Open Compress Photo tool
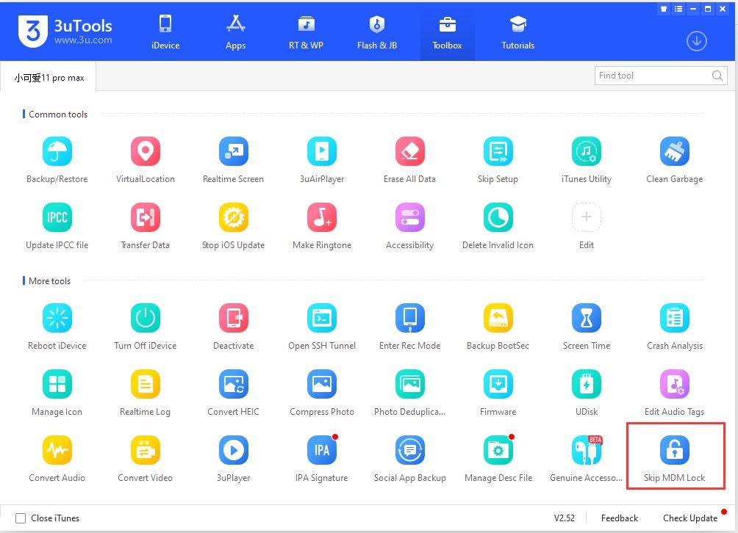The image size is (738, 533). pyautogui.click(x=322, y=393)
